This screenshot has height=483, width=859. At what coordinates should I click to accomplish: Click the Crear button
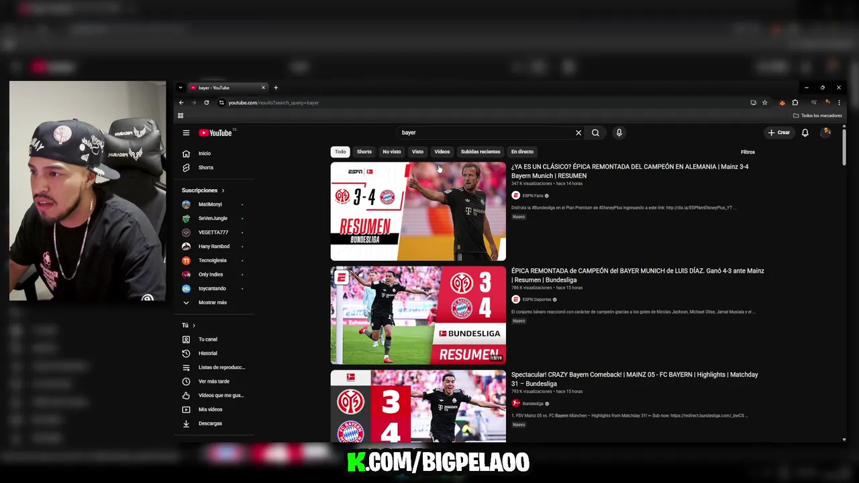tap(779, 133)
